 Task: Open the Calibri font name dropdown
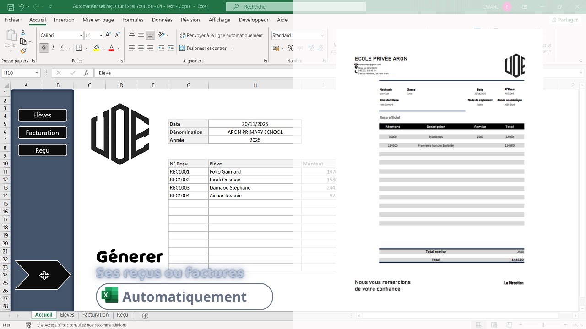coord(81,35)
